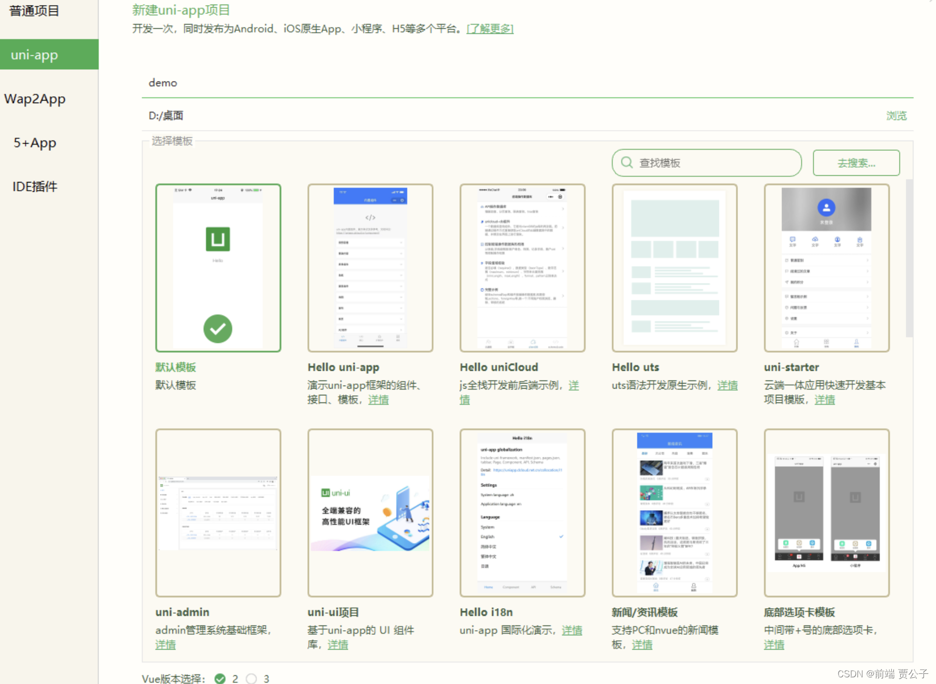
Task: Click the template list vertical scrollbar
Action: 909,258
